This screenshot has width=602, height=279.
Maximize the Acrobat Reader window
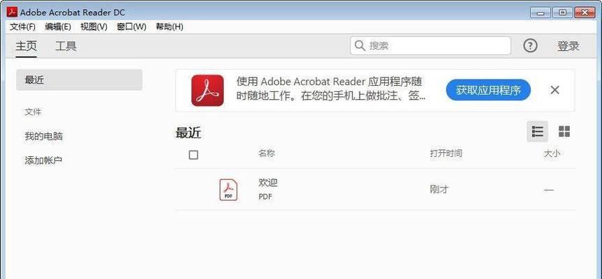(562, 13)
